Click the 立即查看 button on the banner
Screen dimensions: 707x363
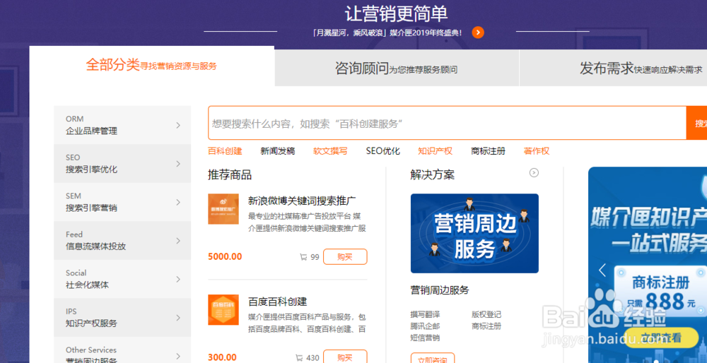point(662,338)
